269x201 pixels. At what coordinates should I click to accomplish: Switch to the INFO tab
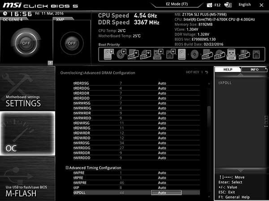[x=254, y=69]
